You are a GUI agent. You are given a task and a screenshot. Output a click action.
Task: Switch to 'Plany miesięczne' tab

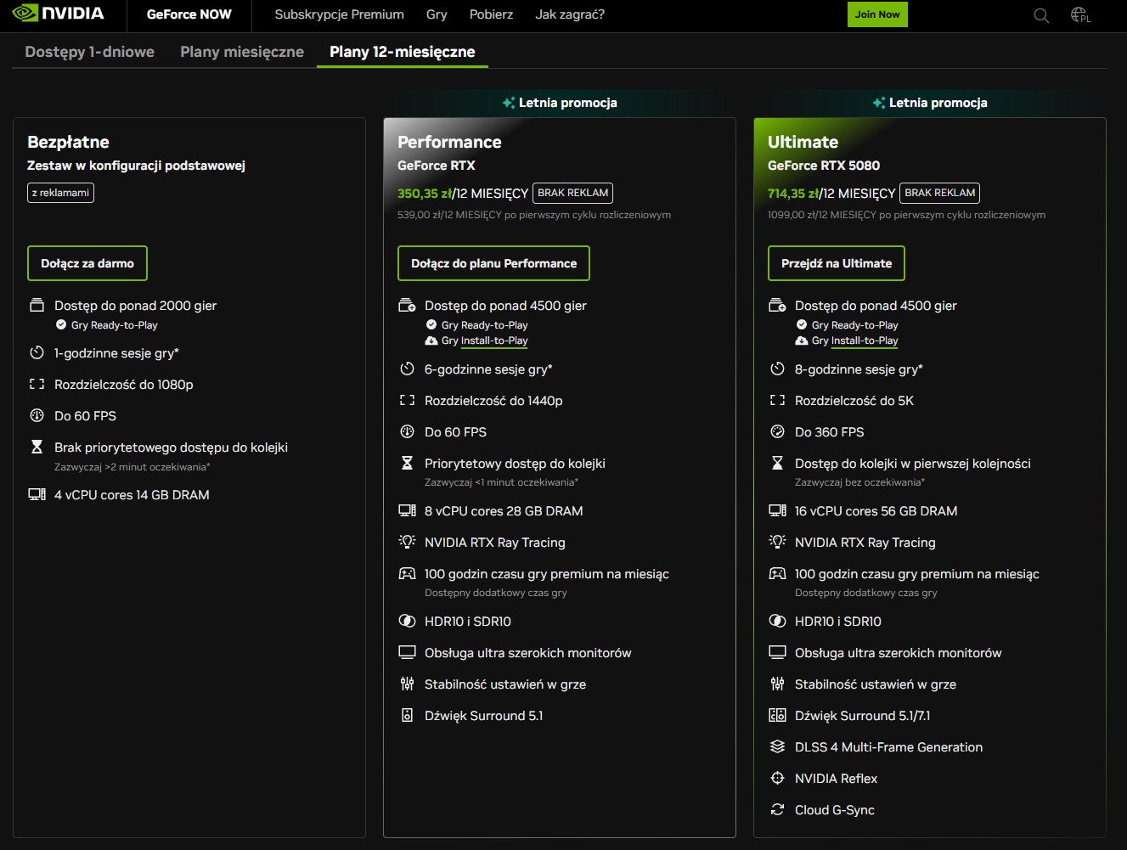(242, 52)
